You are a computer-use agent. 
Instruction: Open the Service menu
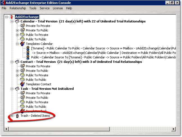[45, 8]
